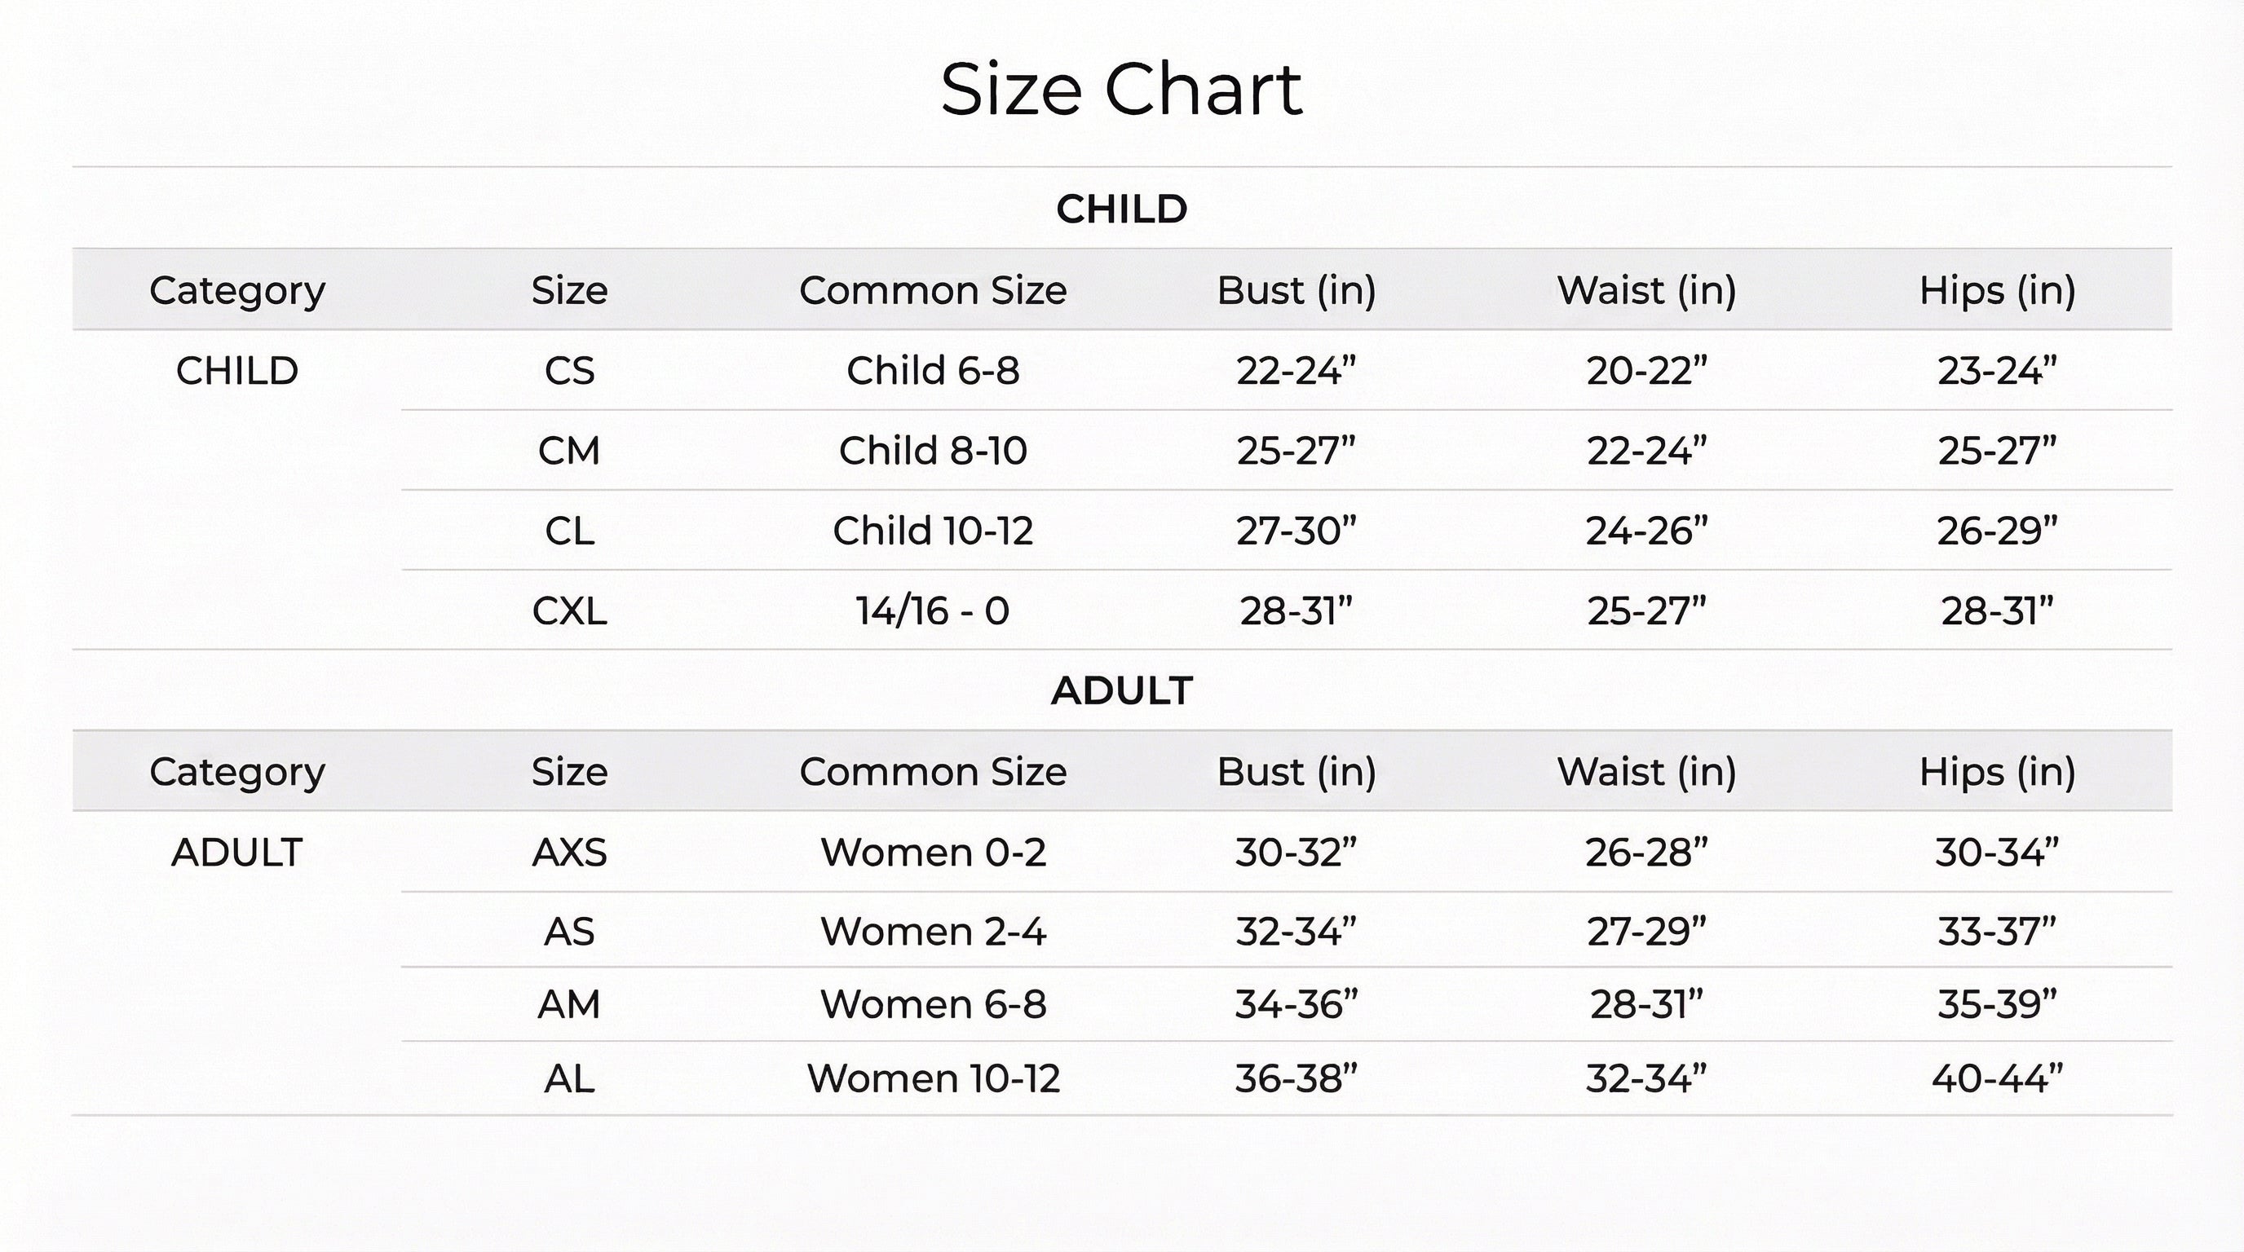Click the CXL size cell
This screenshot has height=1252, width=2244.
click(x=569, y=611)
